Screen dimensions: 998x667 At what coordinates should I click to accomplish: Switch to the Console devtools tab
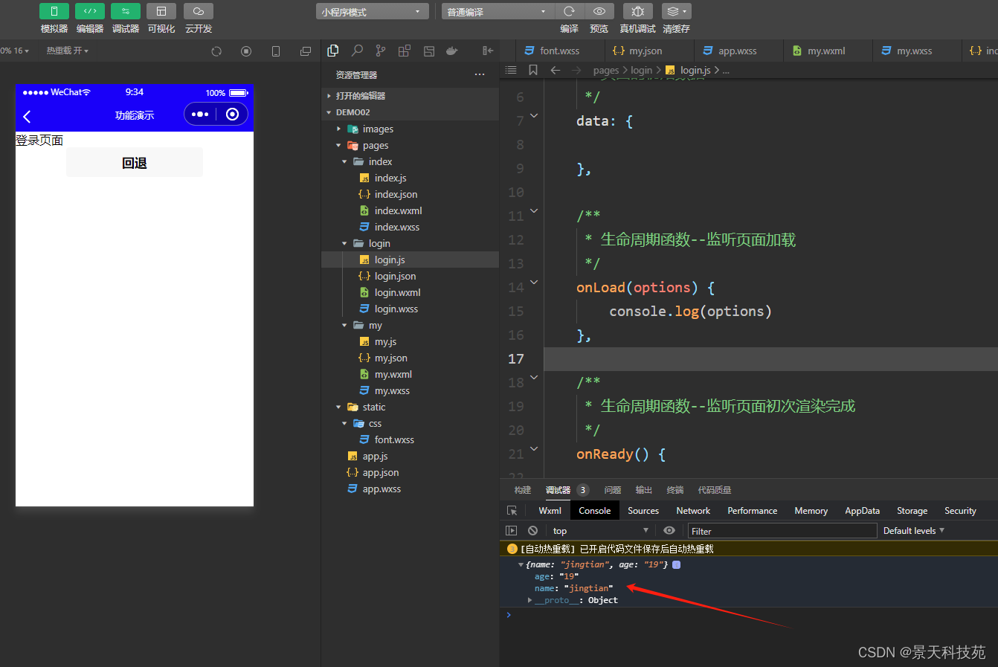595,510
